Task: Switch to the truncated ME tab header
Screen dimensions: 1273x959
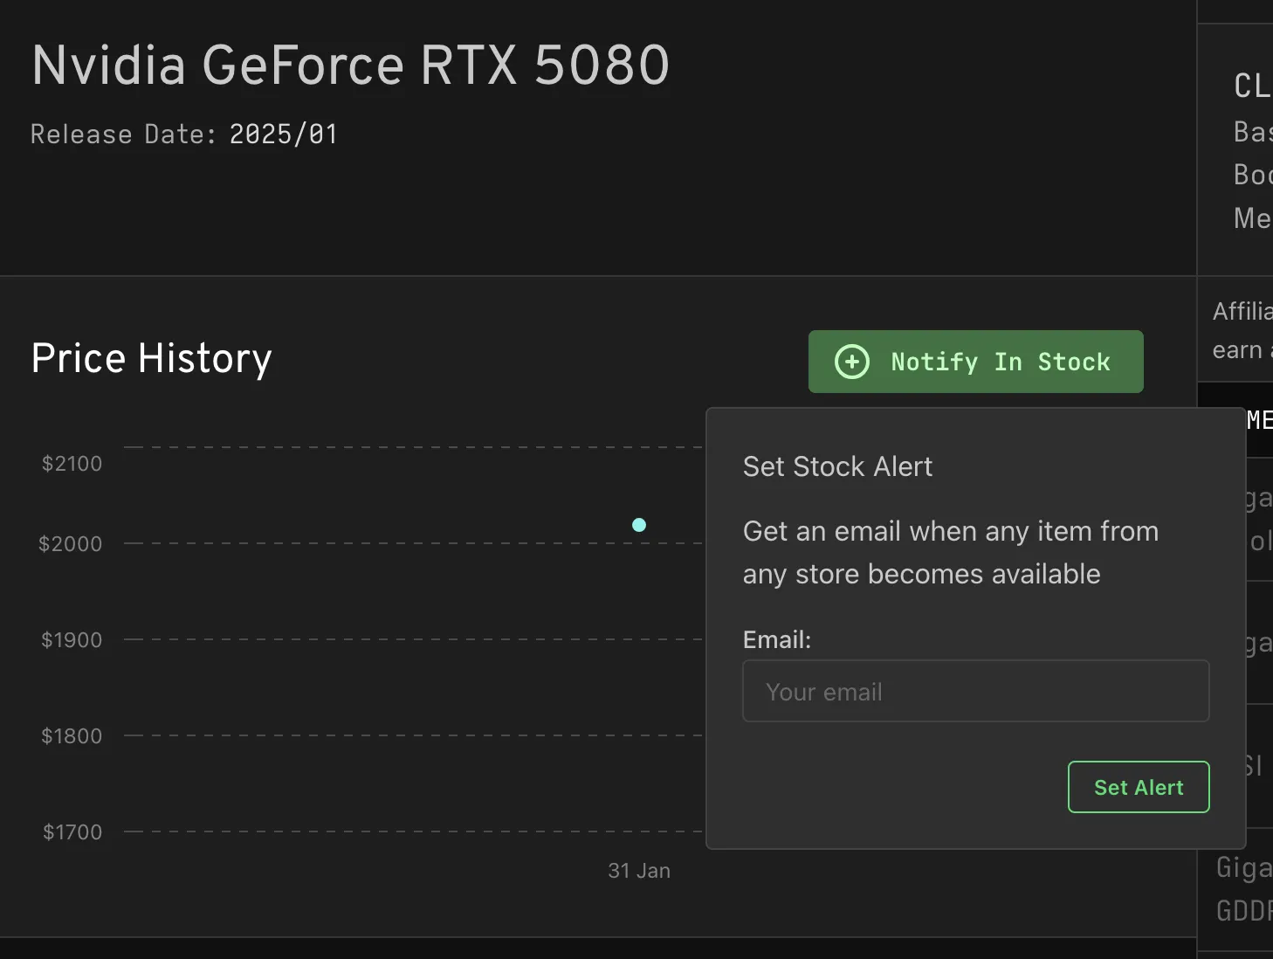Action: [x=1263, y=420]
